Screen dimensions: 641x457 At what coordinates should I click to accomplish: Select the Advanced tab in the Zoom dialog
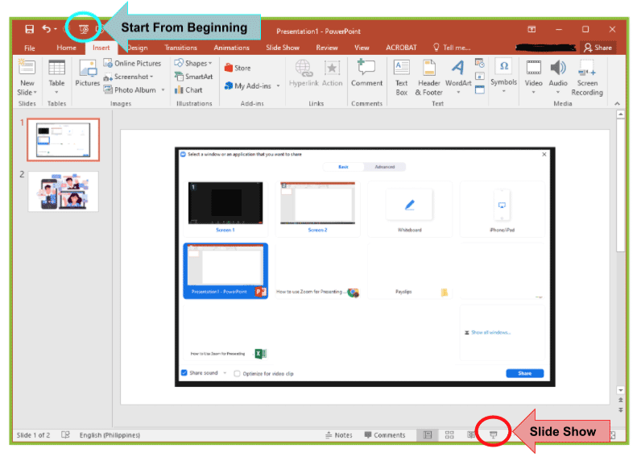(x=385, y=167)
